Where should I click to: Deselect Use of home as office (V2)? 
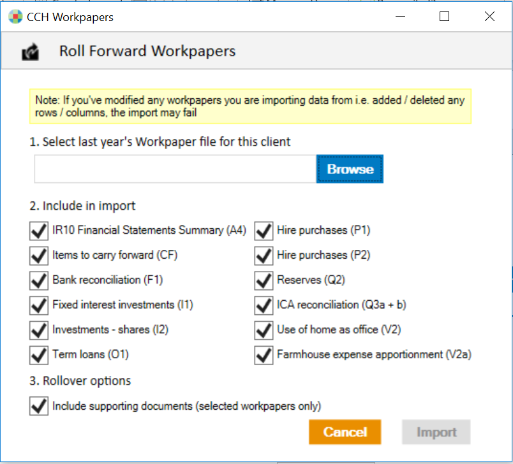click(264, 330)
